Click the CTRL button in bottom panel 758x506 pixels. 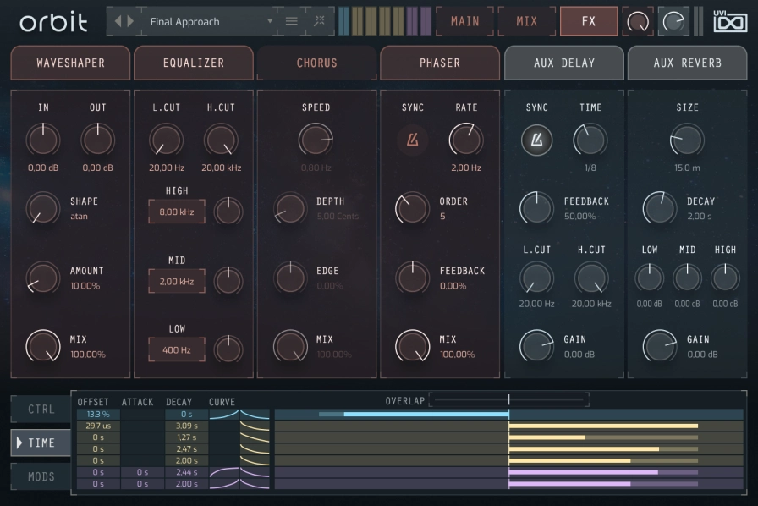41,410
